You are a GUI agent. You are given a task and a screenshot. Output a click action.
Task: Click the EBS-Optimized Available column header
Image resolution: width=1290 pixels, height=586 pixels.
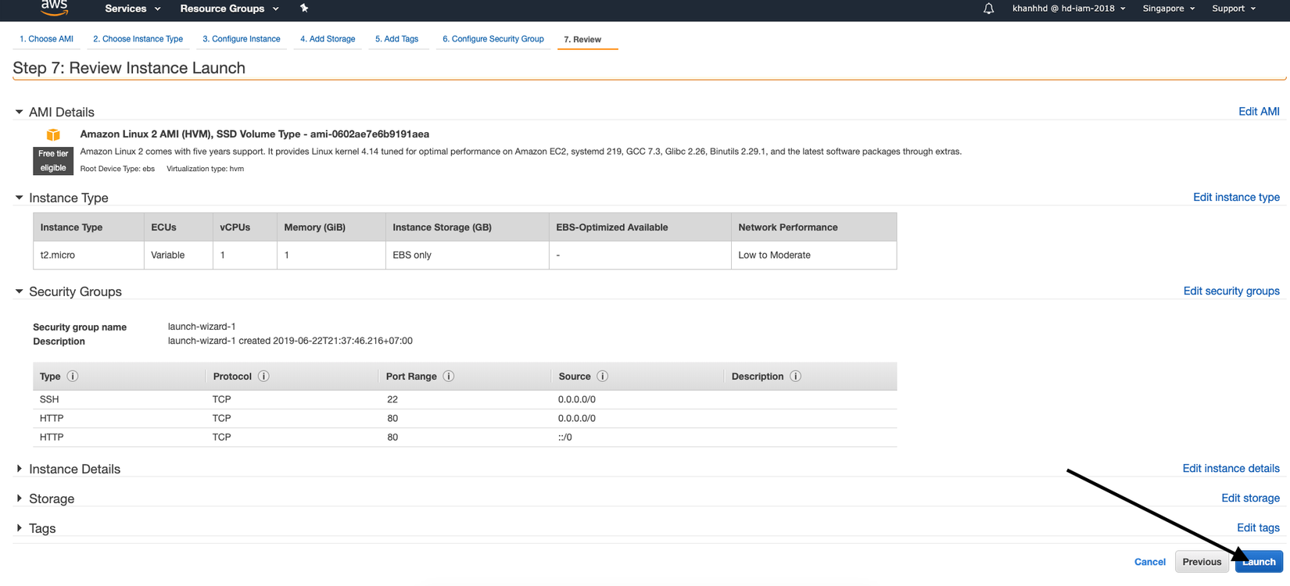[640, 227]
